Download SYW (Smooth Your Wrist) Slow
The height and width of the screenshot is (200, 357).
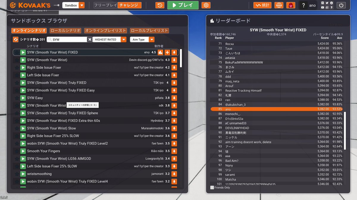click(x=174, y=128)
